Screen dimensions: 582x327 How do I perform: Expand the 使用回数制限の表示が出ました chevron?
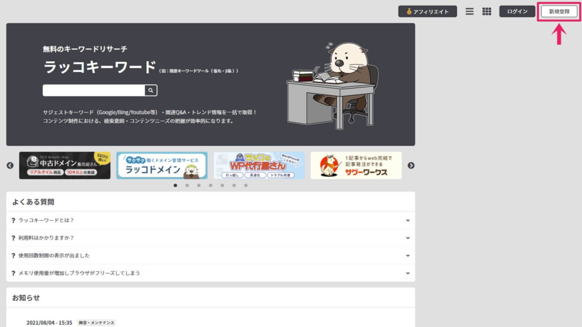[x=408, y=255]
